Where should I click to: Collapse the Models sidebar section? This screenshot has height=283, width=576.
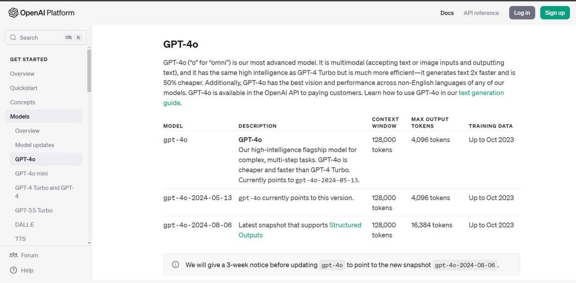click(x=20, y=116)
